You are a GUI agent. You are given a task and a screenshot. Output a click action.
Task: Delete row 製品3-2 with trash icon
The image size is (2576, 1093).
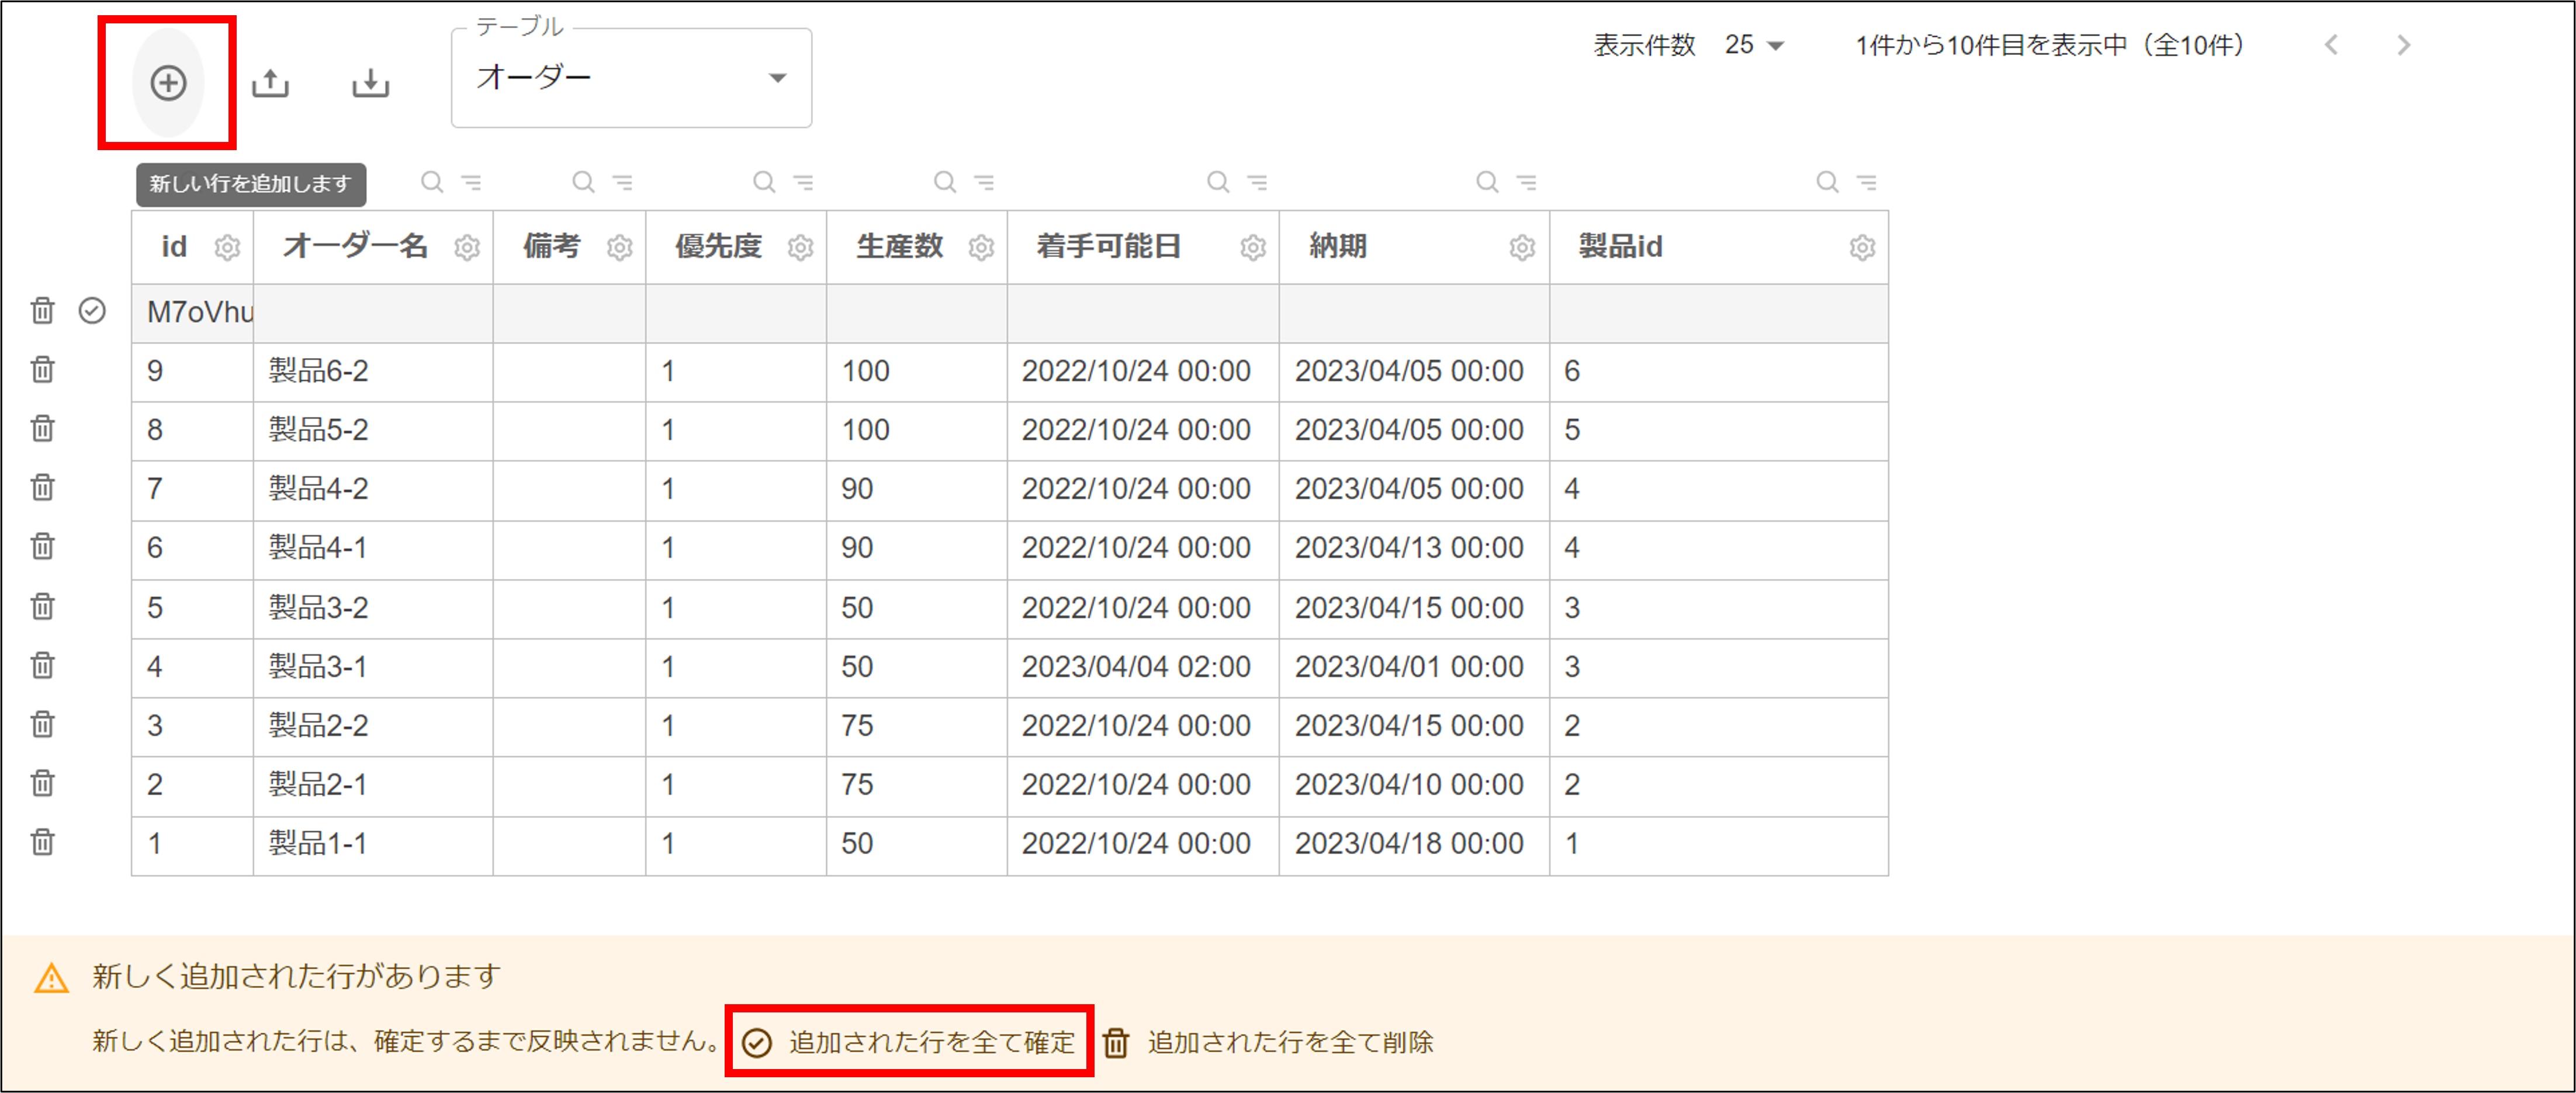[42, 607]
